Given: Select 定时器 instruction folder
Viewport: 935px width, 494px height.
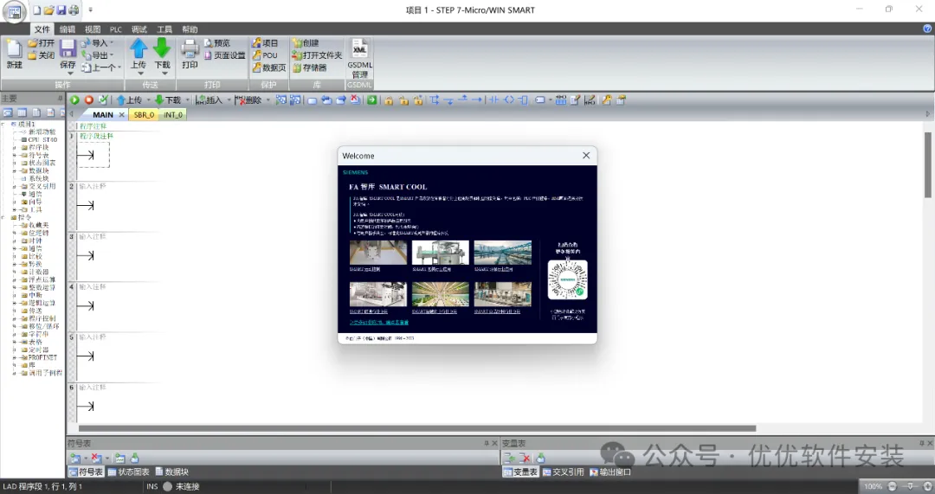Looking at the screenshot, I should (35, 350).
